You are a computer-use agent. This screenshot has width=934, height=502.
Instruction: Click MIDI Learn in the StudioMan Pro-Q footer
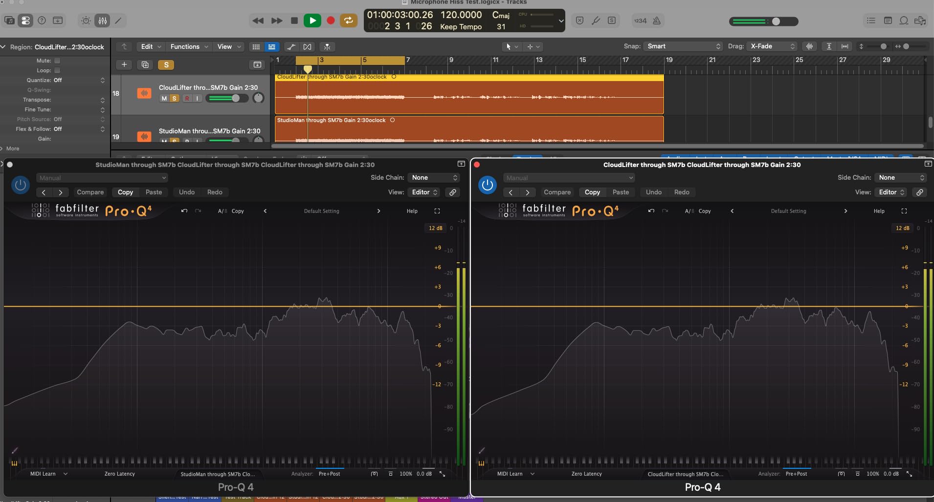pos(43,474)
